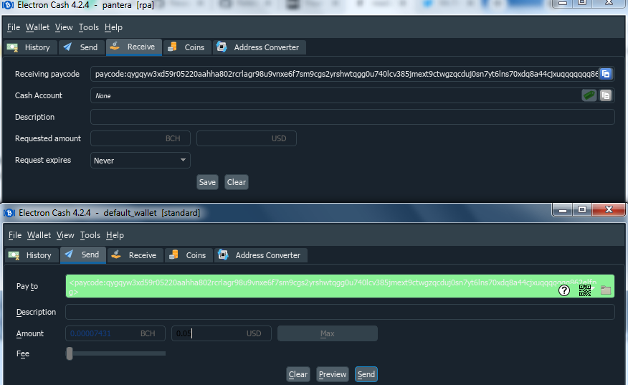Open View menu in default_wallet window
Viewport: 628px width, 385px height.
click(x=65, y=235)
